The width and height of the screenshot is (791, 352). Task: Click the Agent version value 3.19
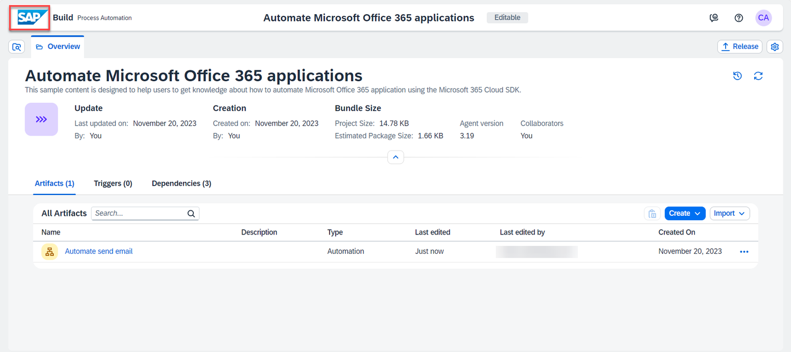click(467, 136)
